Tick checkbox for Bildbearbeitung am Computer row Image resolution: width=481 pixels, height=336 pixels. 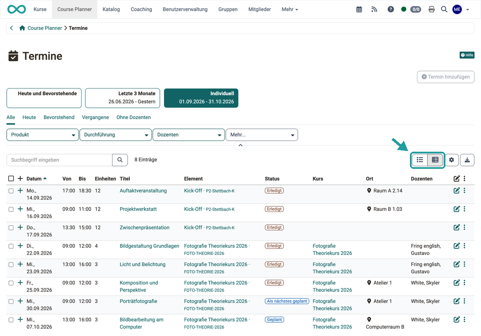click(11, 320)
